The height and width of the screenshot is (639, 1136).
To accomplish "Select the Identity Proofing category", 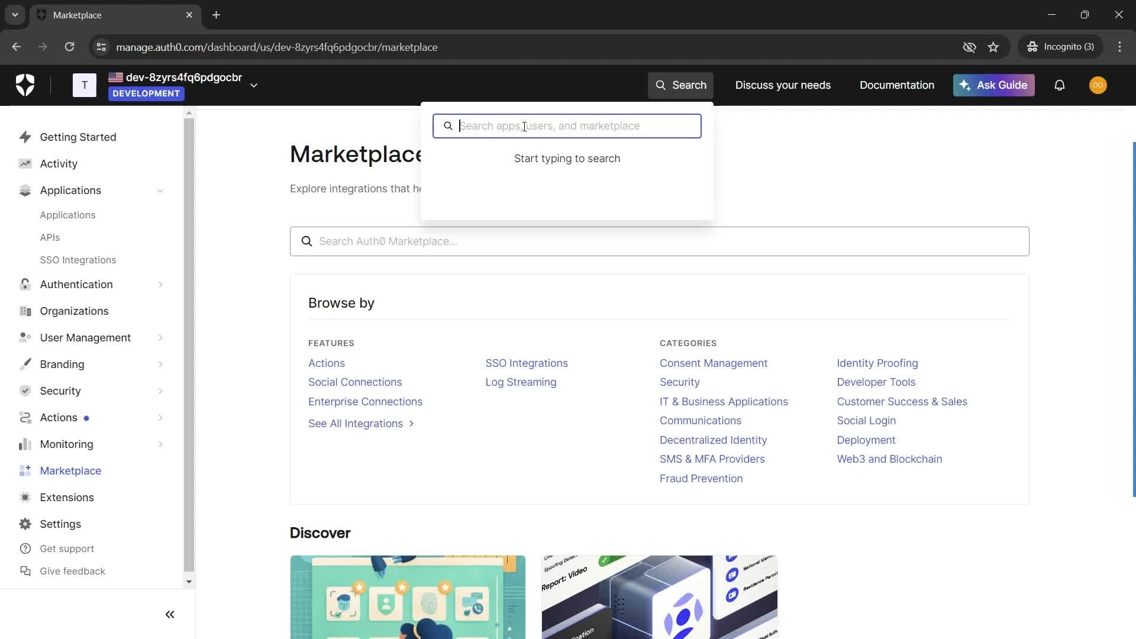I will coord(877,363).
